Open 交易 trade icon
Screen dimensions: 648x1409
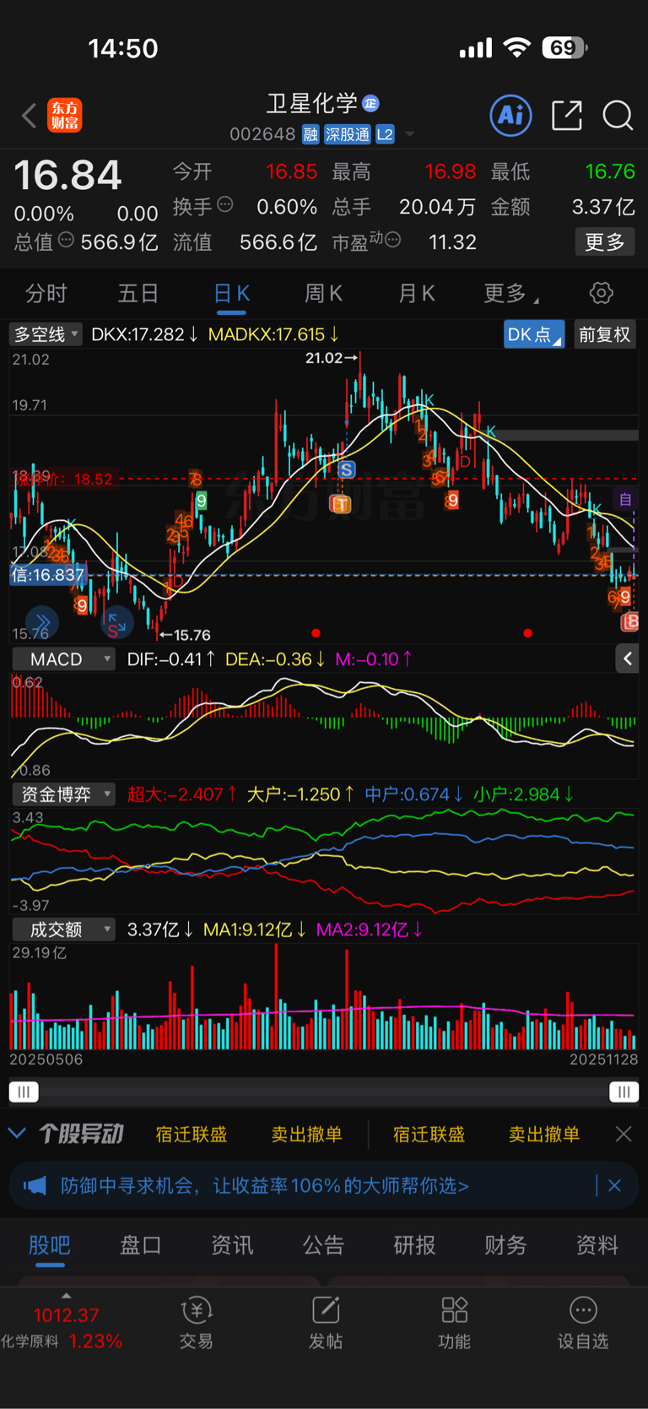196,1323
